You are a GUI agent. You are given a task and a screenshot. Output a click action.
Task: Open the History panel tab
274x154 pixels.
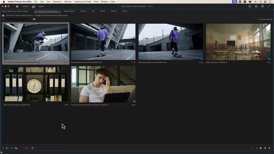pos(125,11)
